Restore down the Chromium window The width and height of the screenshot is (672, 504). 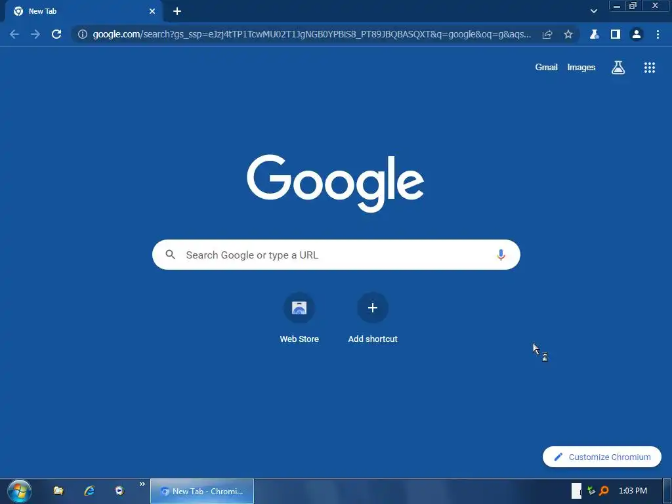point(633,6)
